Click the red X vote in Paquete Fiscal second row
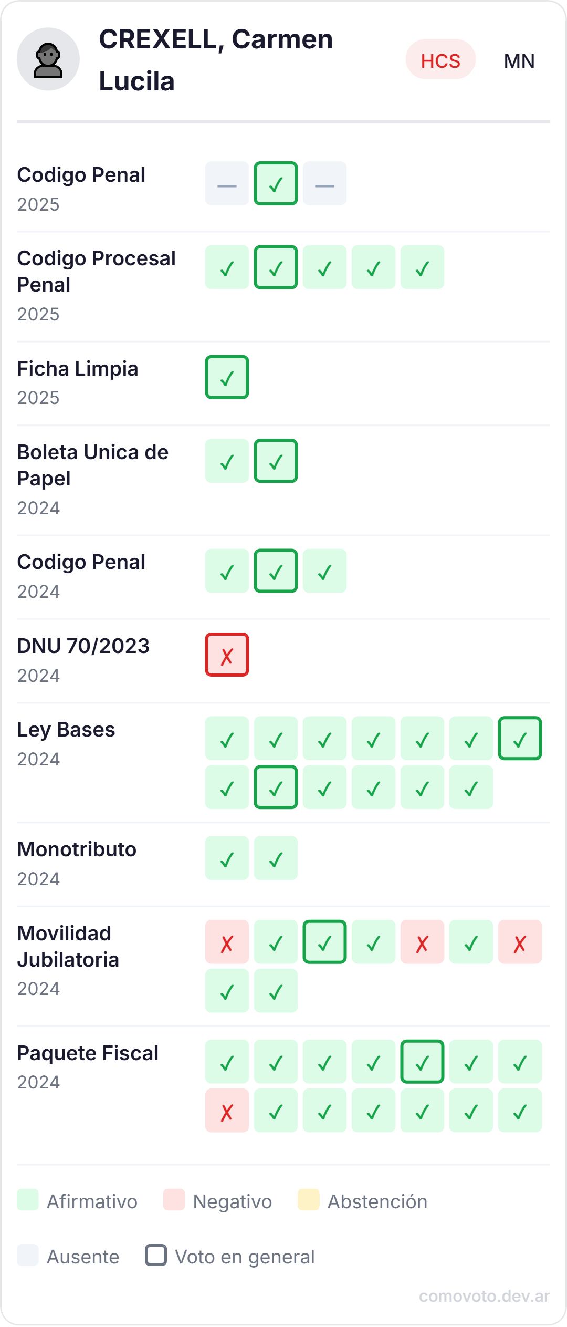Screen dimensions: 567x1327 pyautogui.click(x=227, y=1112)
